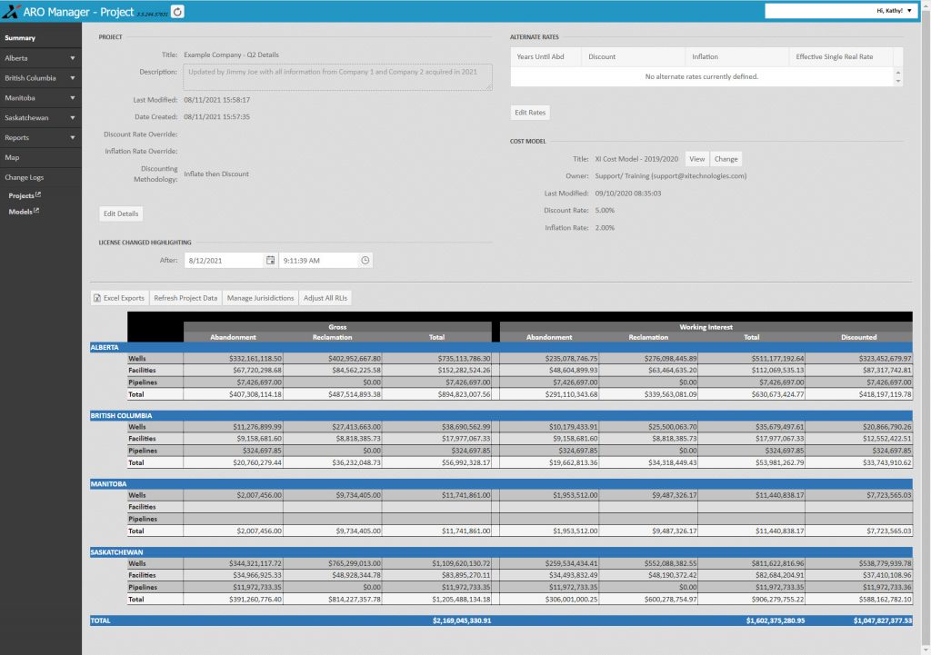Click the Edit Rates button

(530, 112)
